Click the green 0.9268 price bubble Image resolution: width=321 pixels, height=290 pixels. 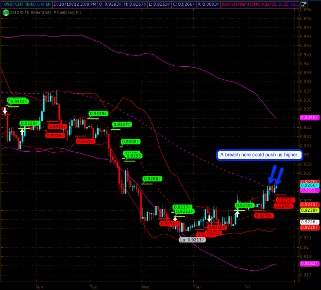point(152,179)
